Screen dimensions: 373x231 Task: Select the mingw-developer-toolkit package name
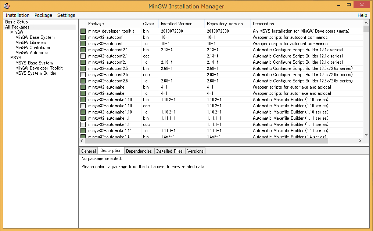tap(111, 31)
